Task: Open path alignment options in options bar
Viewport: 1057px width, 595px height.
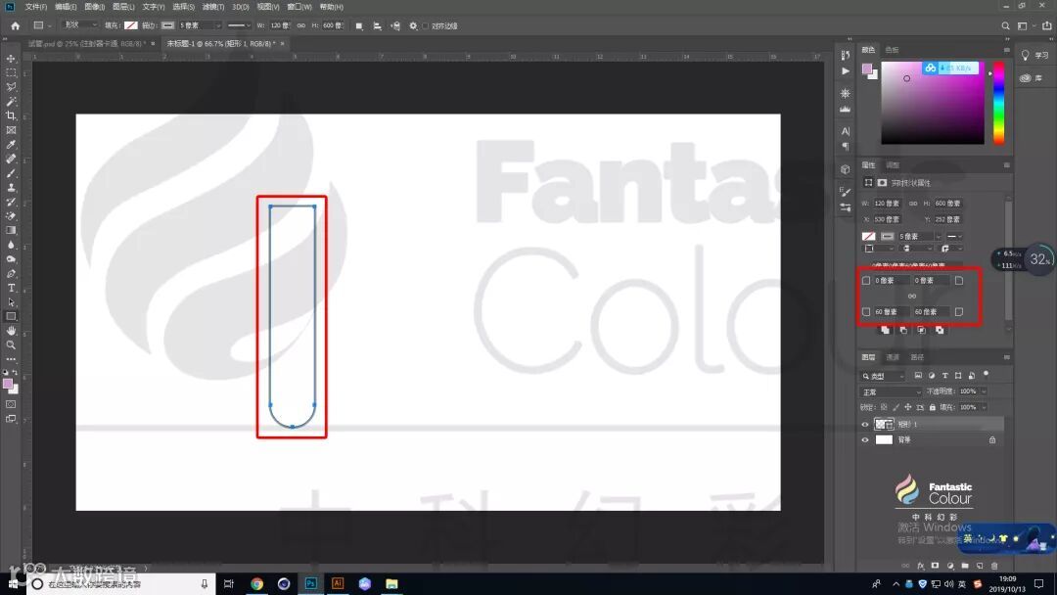Action: (378, 25)
